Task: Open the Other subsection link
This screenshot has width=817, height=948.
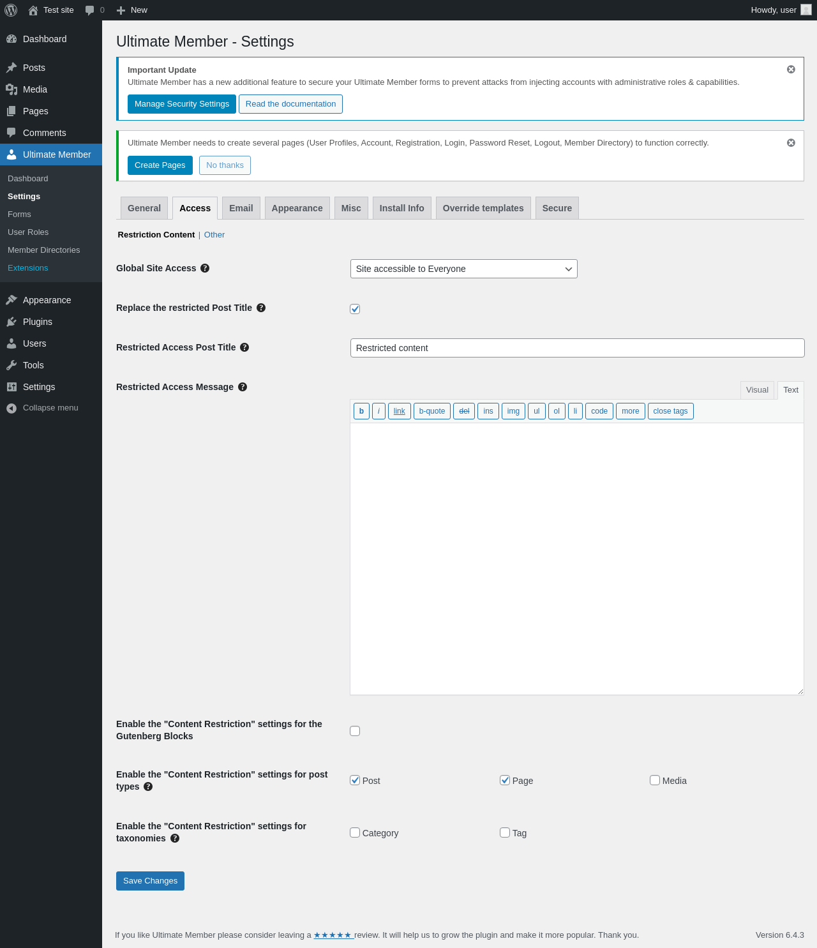Action: pos(214,235)
